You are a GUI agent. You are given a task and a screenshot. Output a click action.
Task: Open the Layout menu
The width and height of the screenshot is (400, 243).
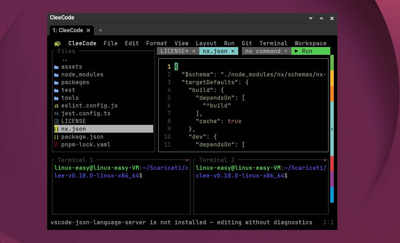[206, 44]
